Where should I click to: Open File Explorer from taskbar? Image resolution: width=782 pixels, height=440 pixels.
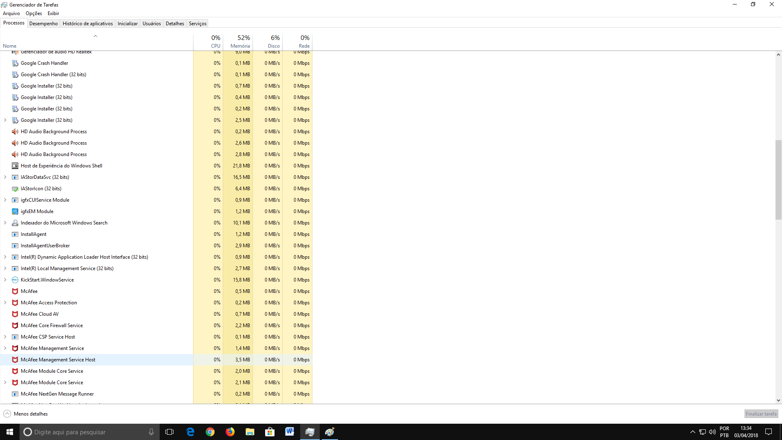[250, 432]
